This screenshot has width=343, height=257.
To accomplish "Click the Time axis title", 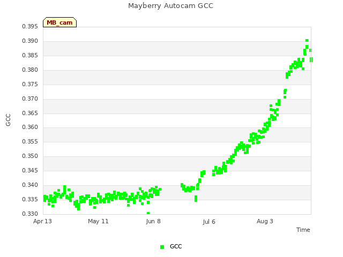I will pyautogui.click(x=303, y=230).
